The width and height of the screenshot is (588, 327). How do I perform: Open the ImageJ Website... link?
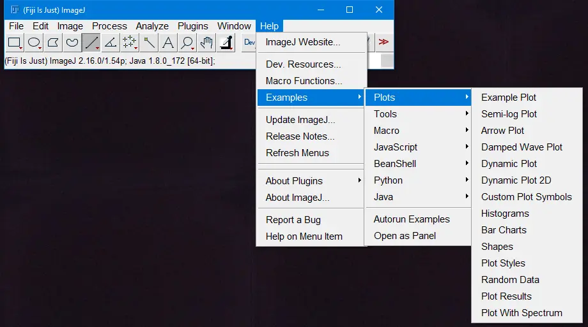point(303,42)
